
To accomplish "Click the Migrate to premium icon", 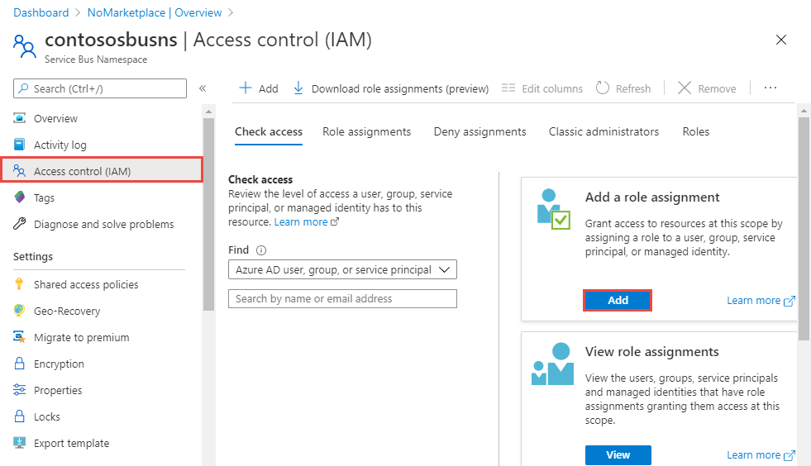I will (x=19, y=337).
